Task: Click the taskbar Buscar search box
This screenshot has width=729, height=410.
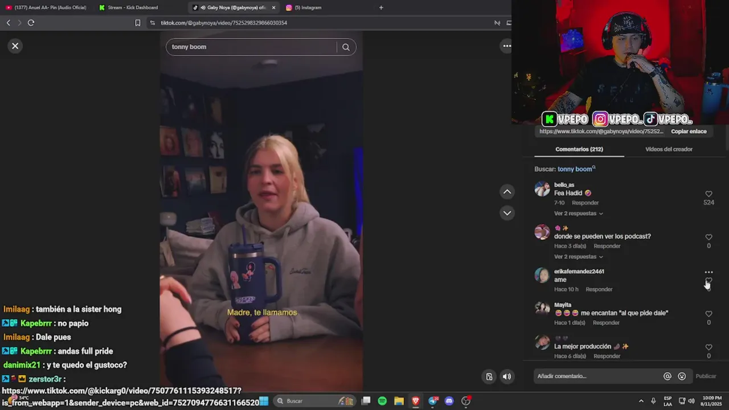Action: tap(315, 401)
